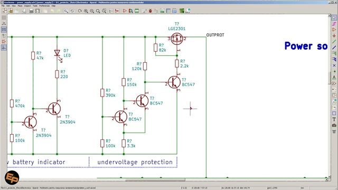Click the 82k resistor value

click(163, 50)
